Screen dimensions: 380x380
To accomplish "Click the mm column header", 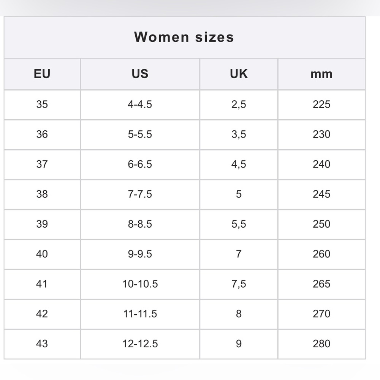I will (x=321, y=74).
